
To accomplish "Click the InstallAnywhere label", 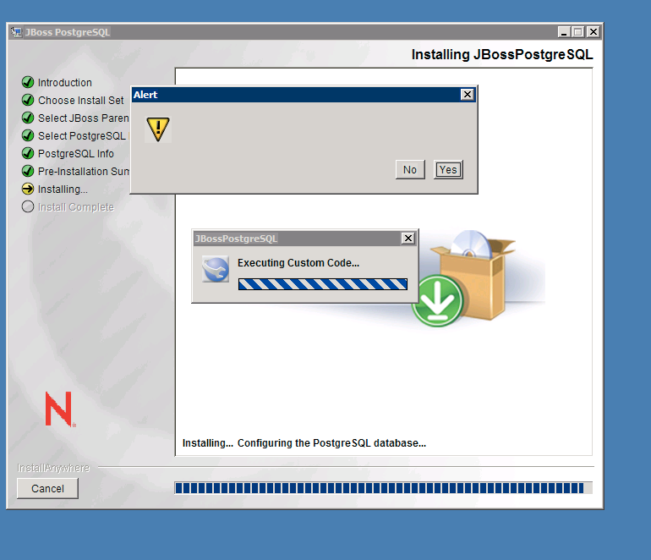I will 53,468.
